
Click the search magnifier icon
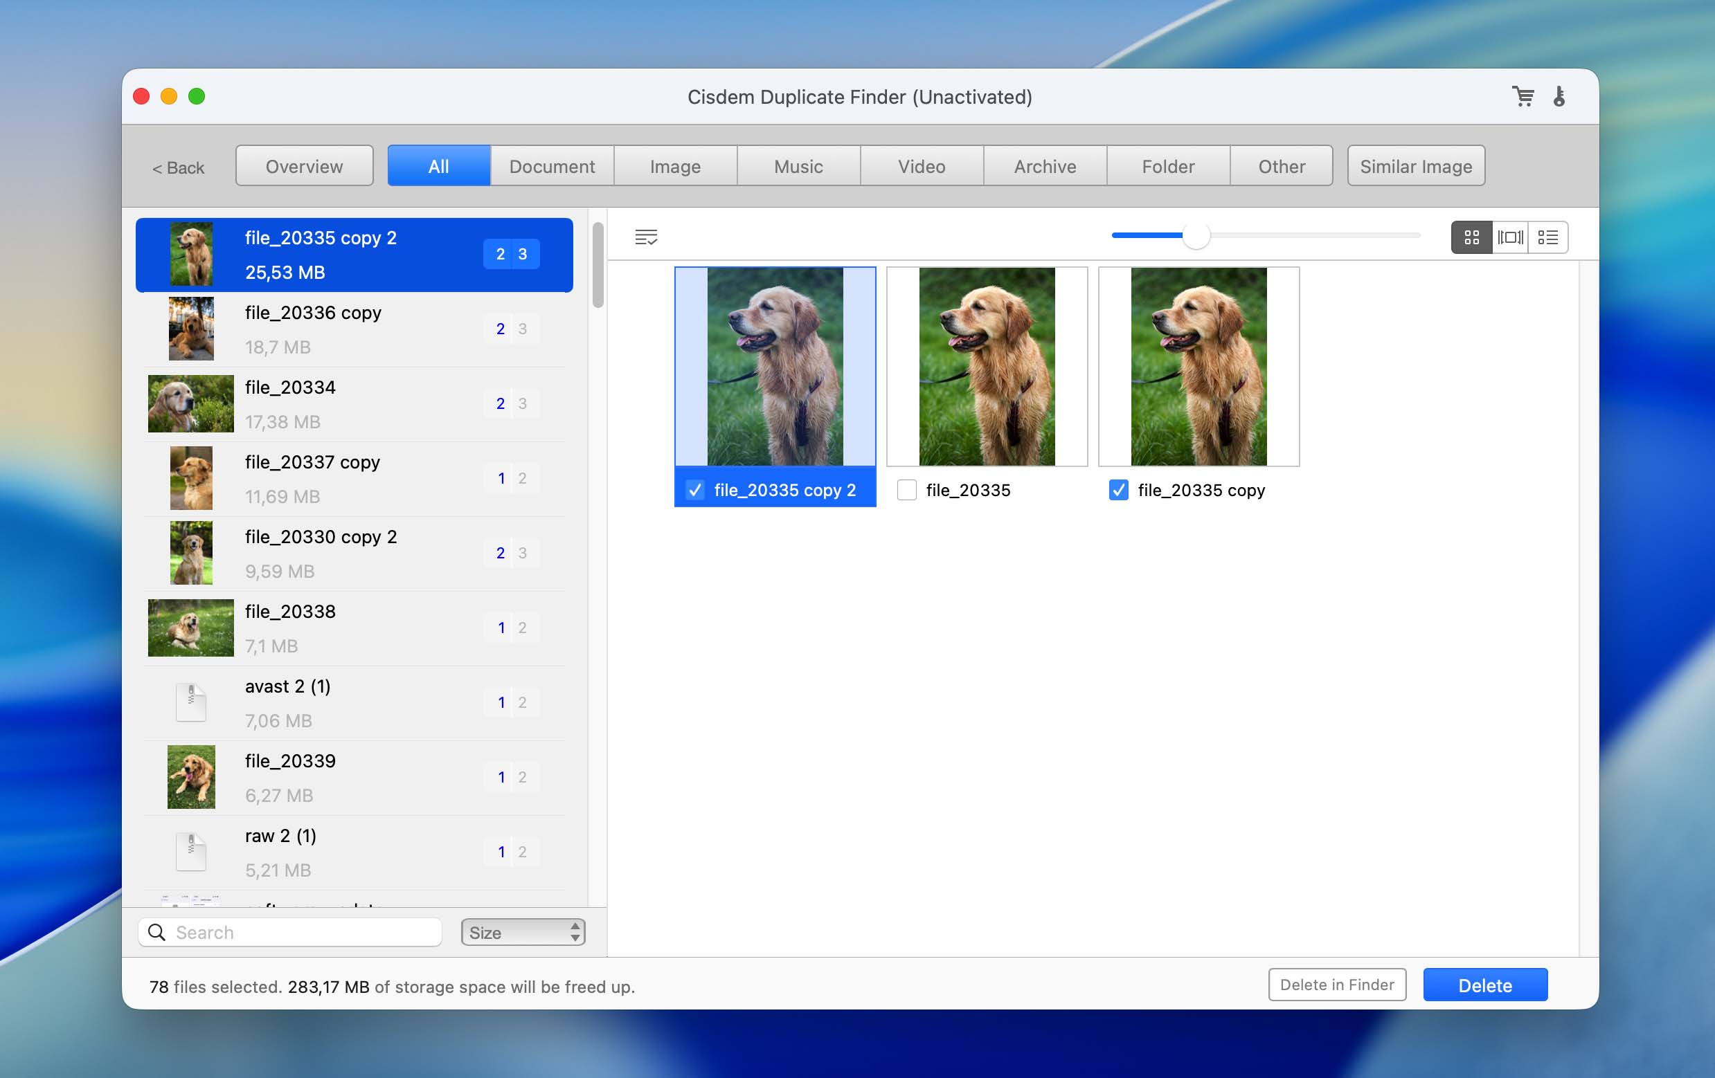pyautogui.click(x=156, y=932)
